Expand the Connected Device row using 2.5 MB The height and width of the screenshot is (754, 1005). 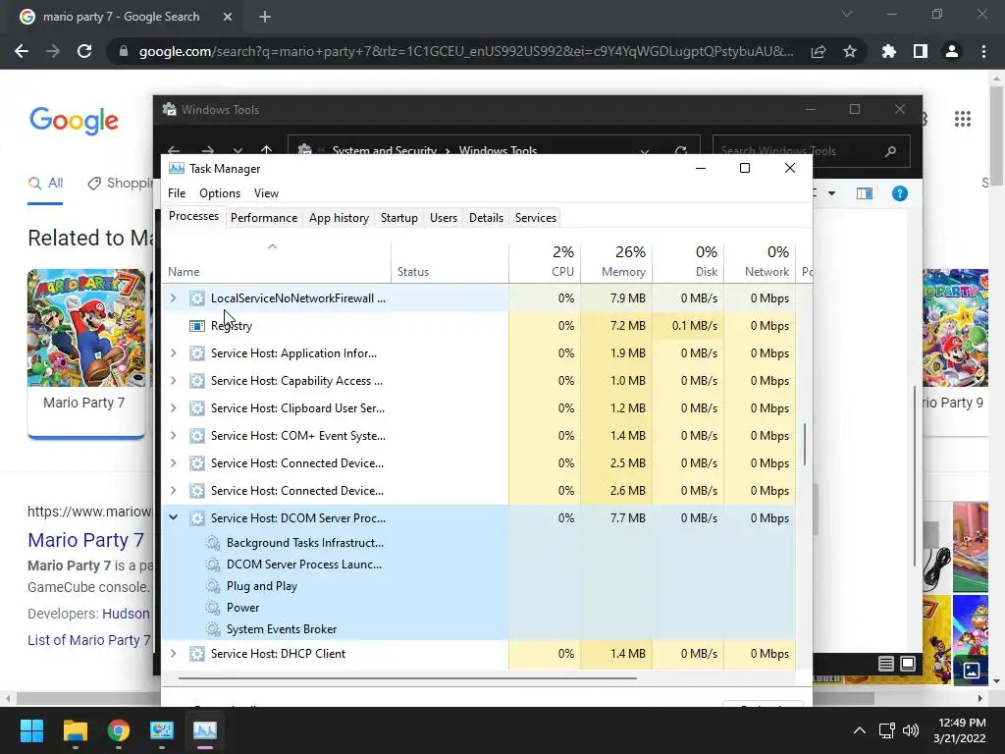[173, 463]
